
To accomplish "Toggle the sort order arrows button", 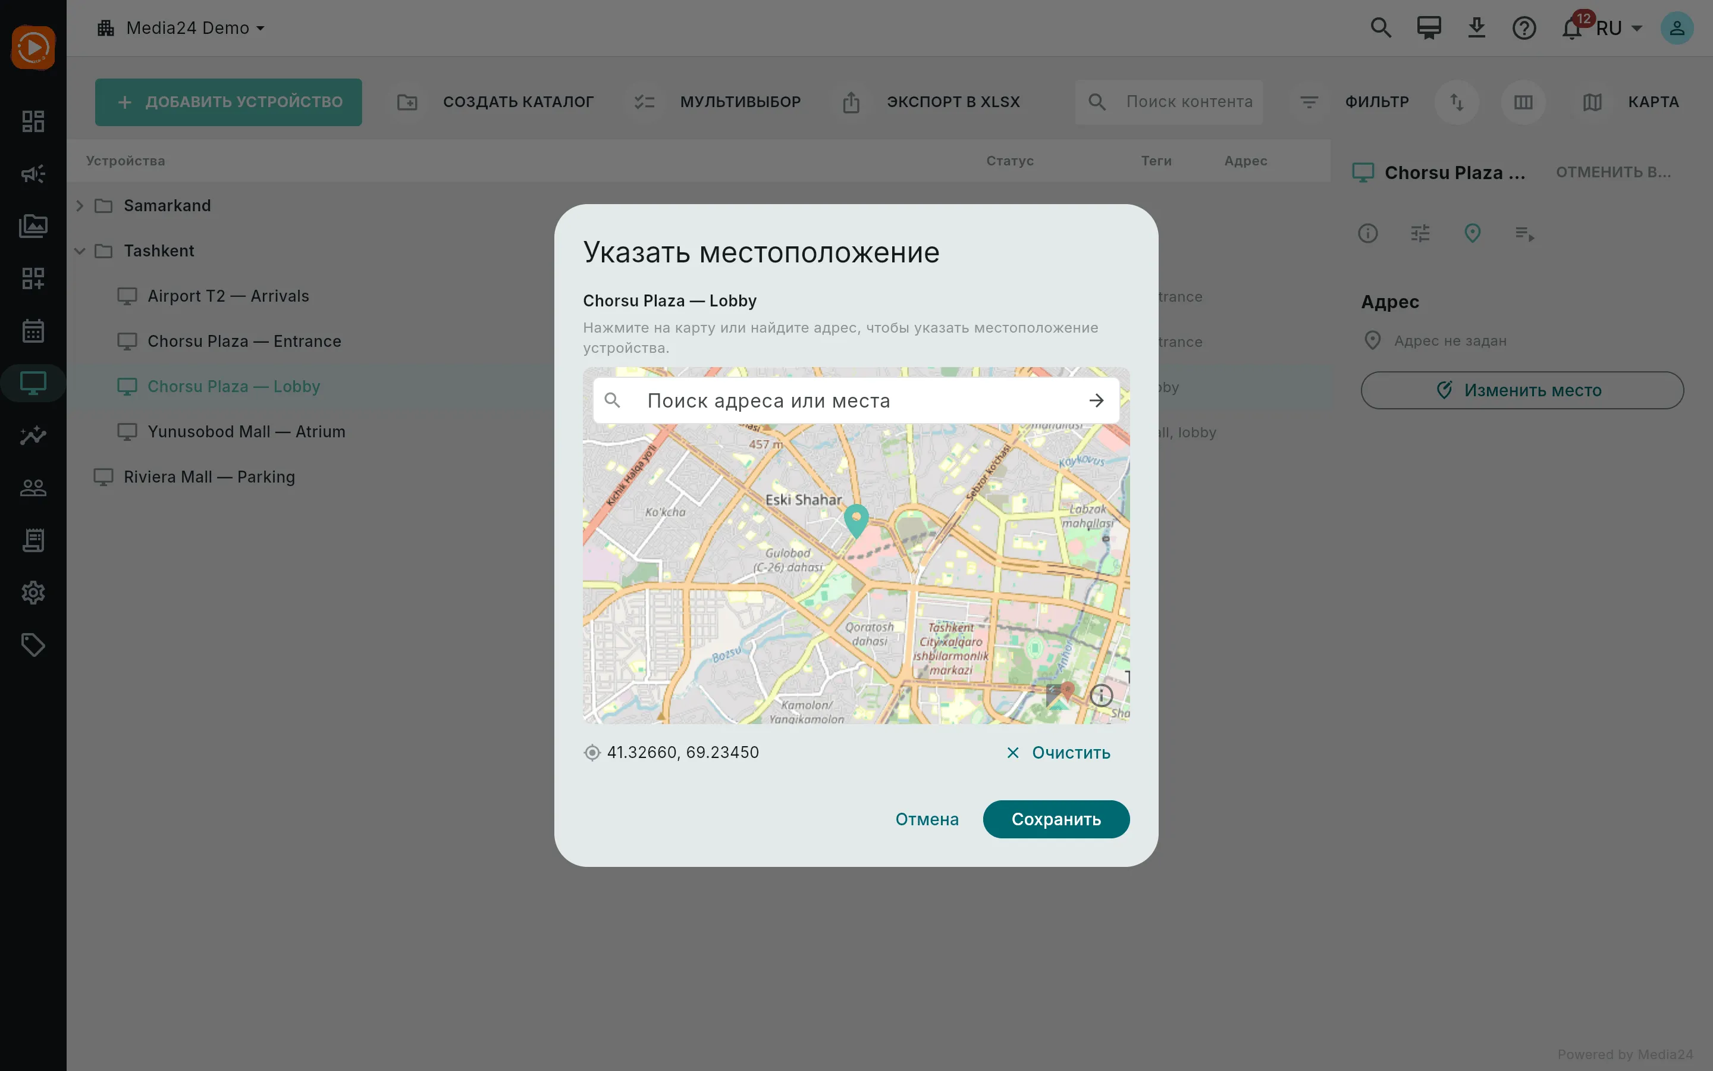I will pyautogui.click(x=1457, y=102).
